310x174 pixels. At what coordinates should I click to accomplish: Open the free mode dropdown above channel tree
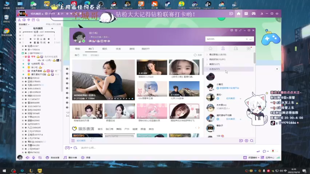click(24, 24)
